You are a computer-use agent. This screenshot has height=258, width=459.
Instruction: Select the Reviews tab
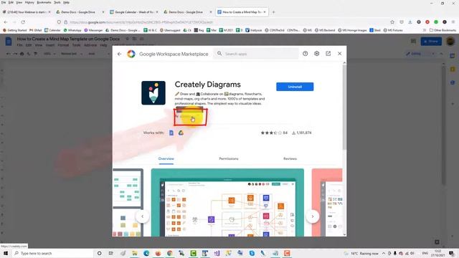290,158
